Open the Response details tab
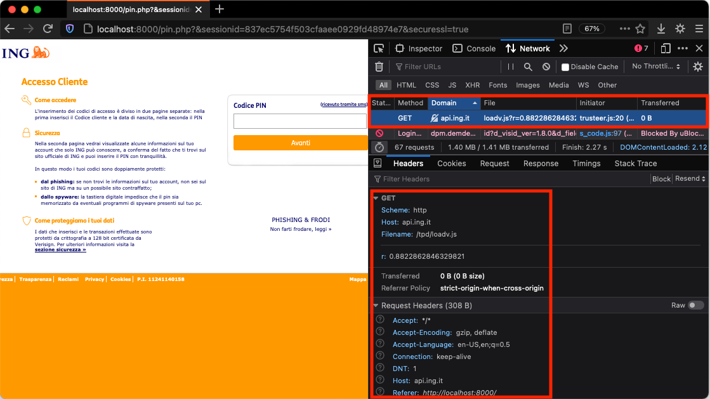Viewport: 710px width, 399px height. [x=541, y=164]
